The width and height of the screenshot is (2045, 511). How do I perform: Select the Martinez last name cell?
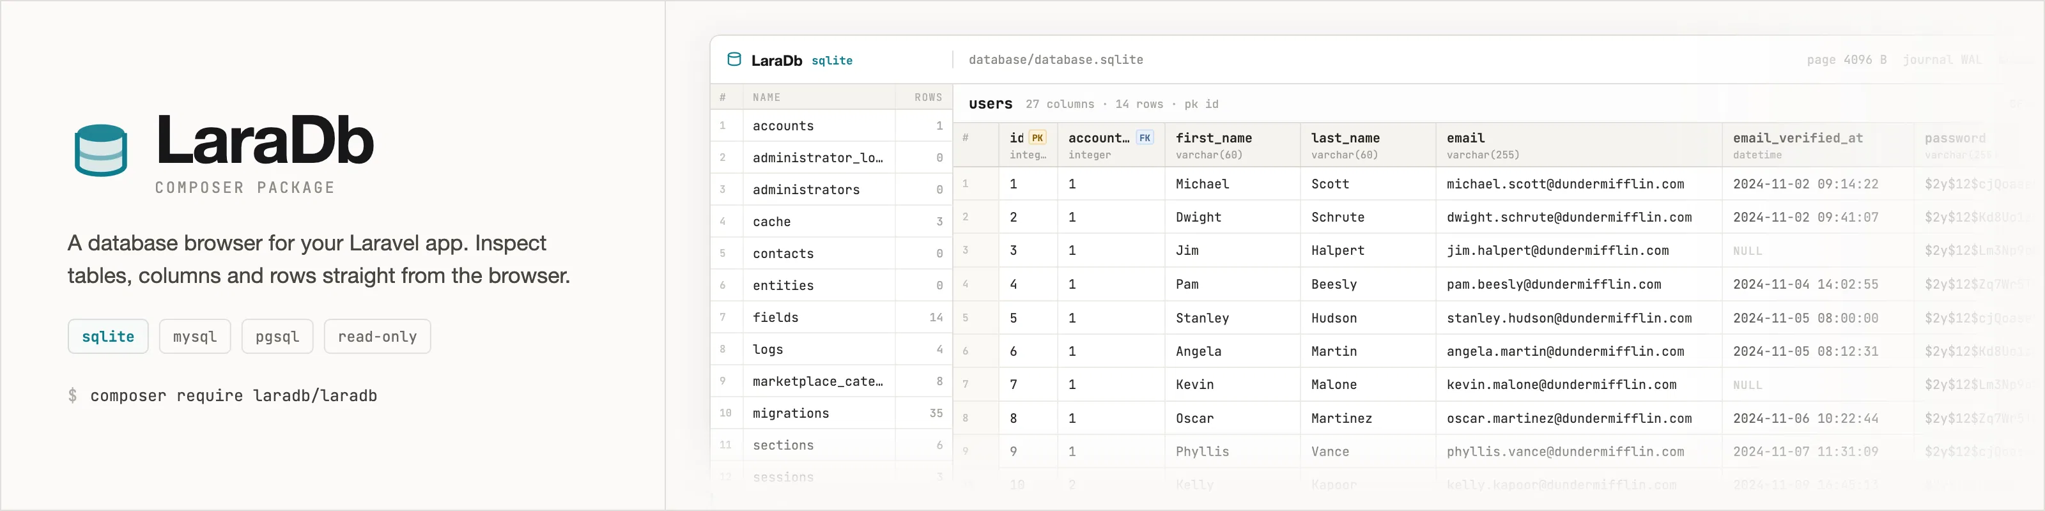(1369, 418)
